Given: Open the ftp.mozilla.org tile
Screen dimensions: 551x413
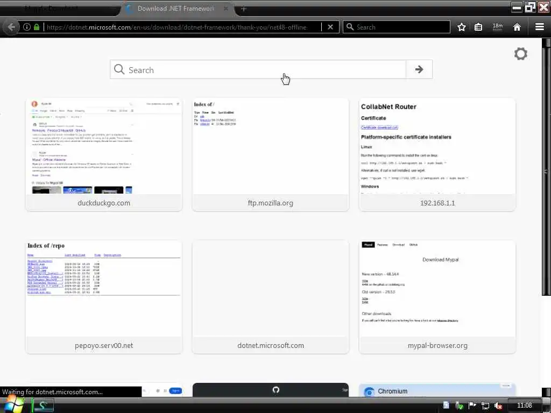Looking at the screenshot, I should coord(271,154).
